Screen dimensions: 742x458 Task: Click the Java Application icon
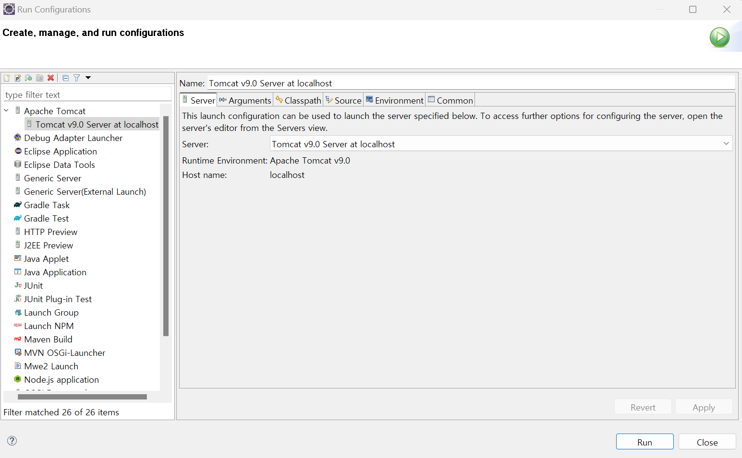click(18, 271)
